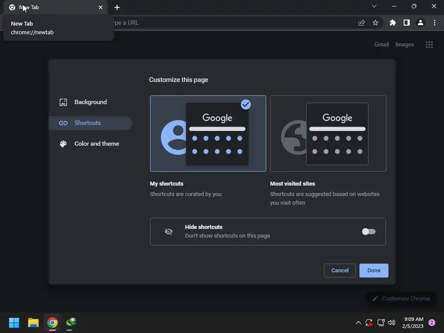Open the Gmail link
This screenshot has width=444, height=333.
click(x=382, y=45)
